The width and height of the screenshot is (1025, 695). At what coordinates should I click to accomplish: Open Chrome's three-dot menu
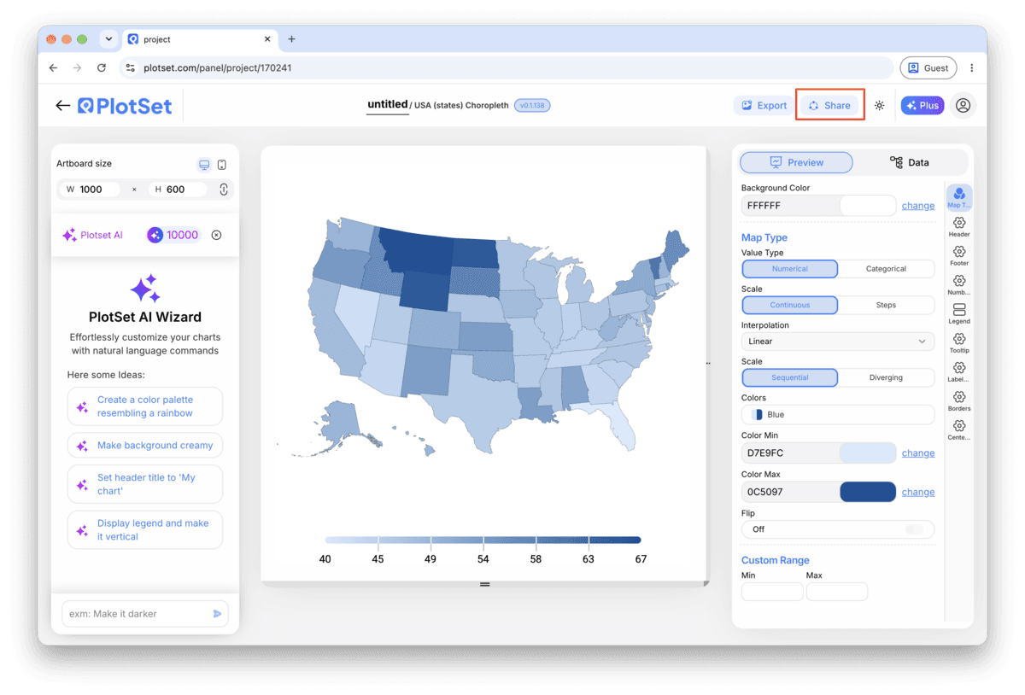[971, 67]
